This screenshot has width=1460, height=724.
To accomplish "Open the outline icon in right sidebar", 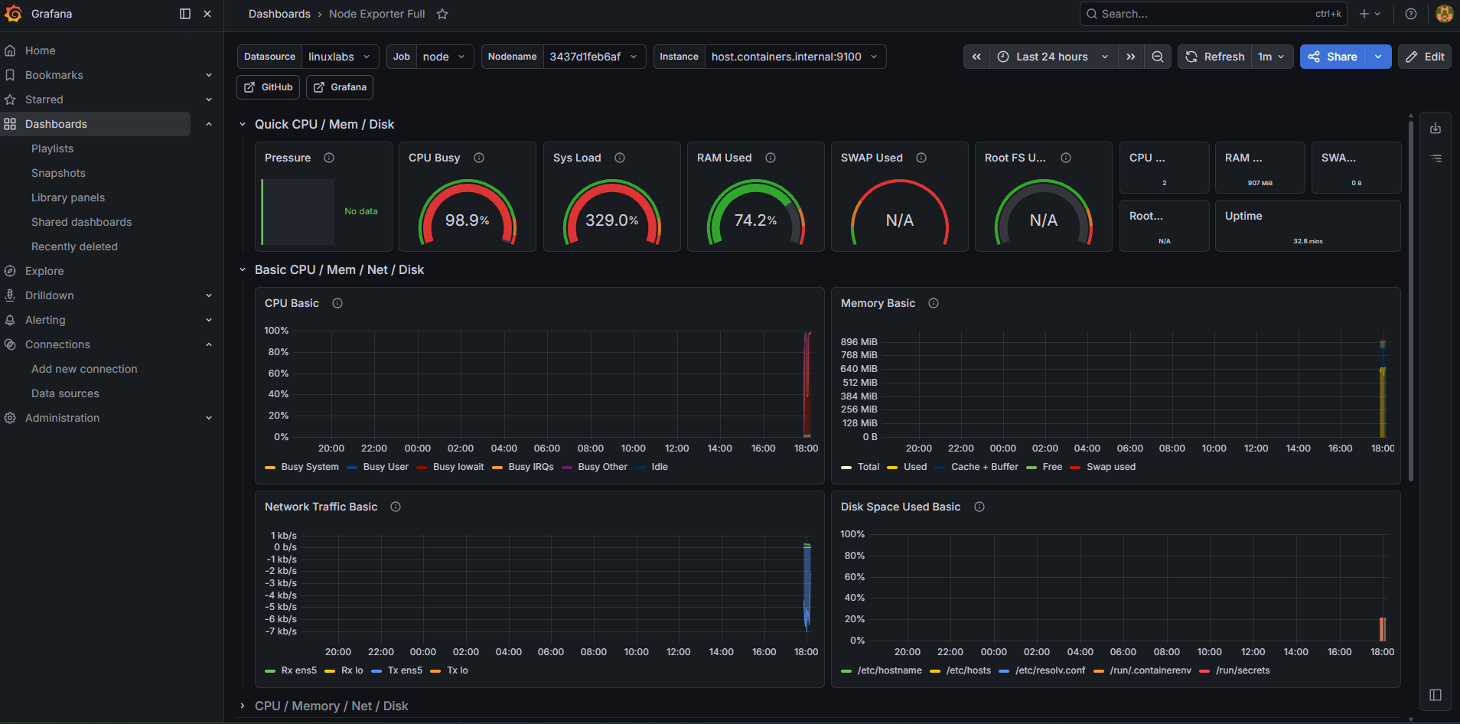I will tap(1436, 158).
